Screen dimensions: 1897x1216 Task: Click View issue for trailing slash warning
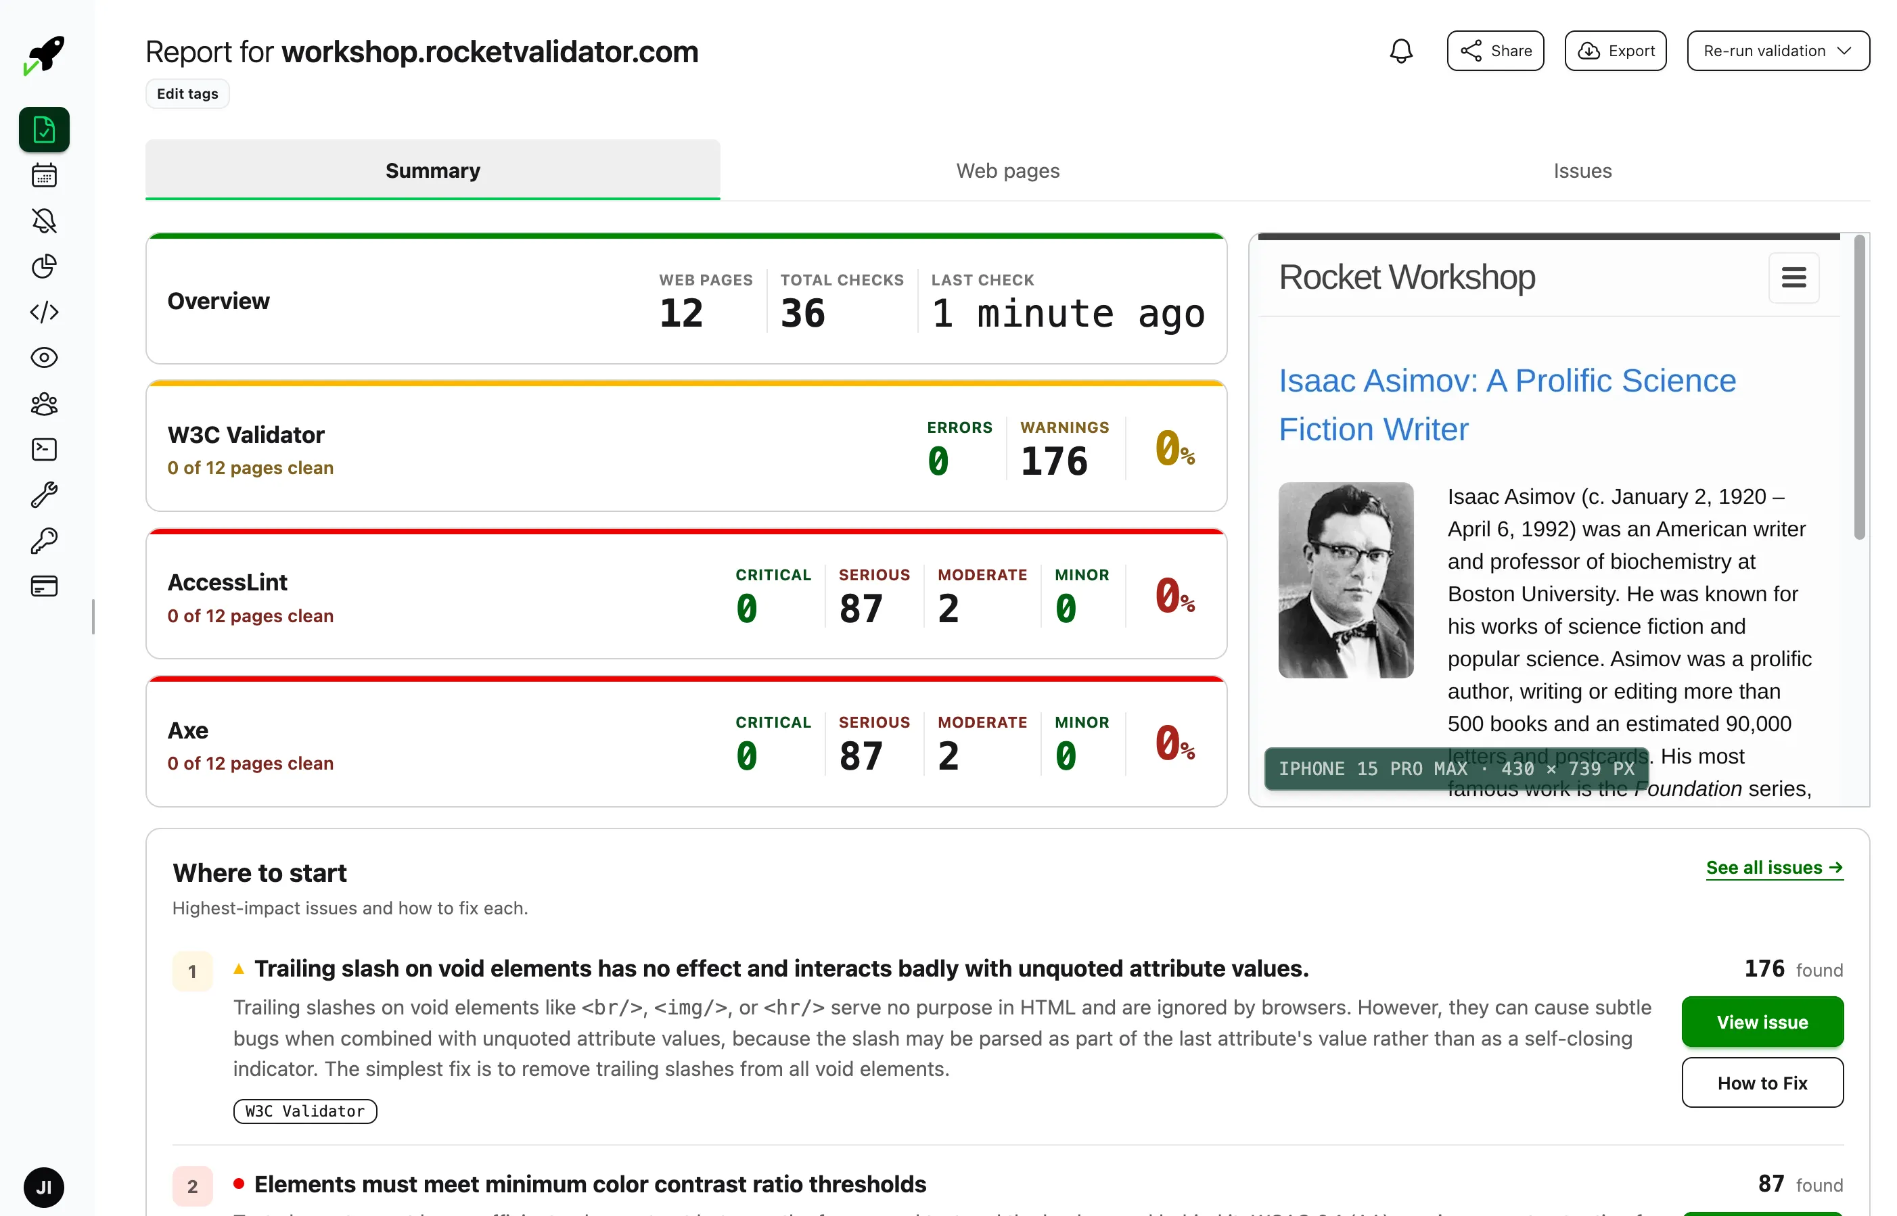(1762, 1023)
